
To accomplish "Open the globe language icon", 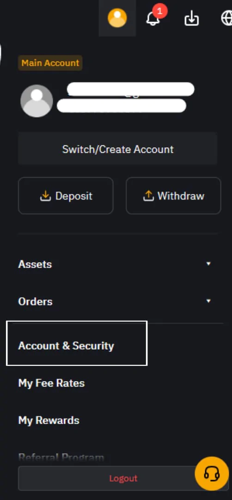I will point(227,19).
